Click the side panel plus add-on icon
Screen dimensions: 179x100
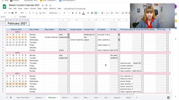176,39
